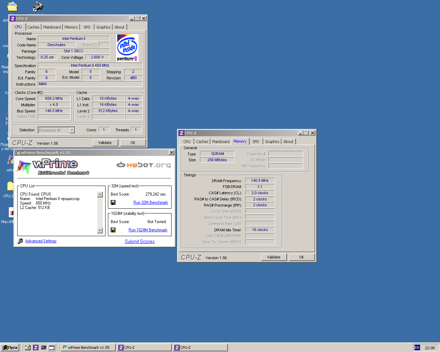
Task: Click OK in the Processor window
Action: point(133,143)
